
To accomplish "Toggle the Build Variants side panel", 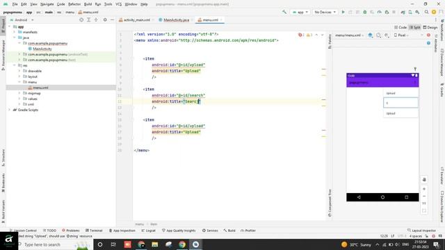I will tap(3, 211).
